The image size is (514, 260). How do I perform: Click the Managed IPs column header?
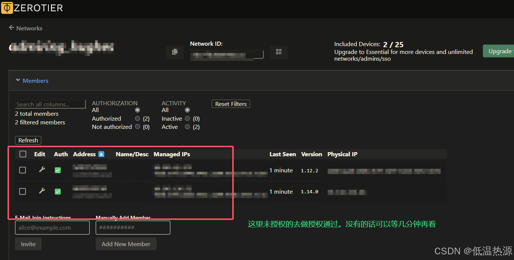tap(172, 154)
